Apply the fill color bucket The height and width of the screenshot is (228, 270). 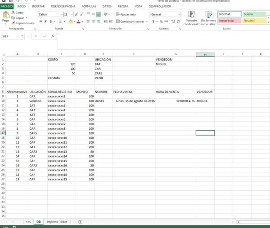pos(70,22)
